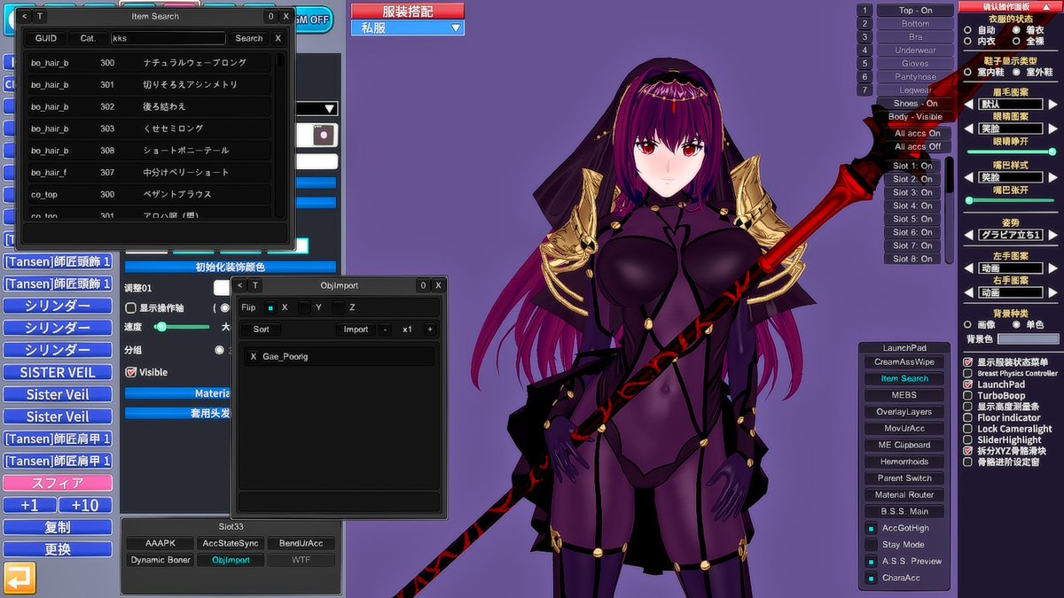1064x598 pixels.
Task: Select the 画像 background type radio
Action: click(x=968, y=324)
